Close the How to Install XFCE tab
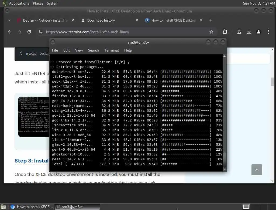The width and height of the screenshot is (276, 210). (x=201, y=20)
